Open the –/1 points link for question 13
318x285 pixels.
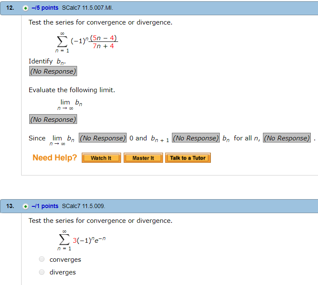[x=45, y=206]
